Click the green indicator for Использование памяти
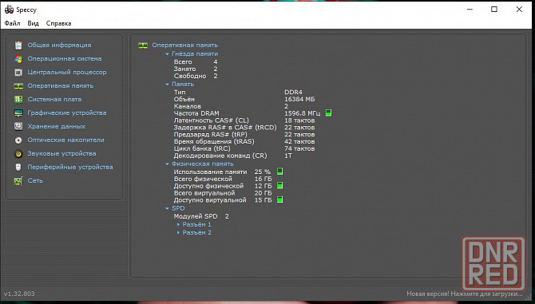 point(279,171)
